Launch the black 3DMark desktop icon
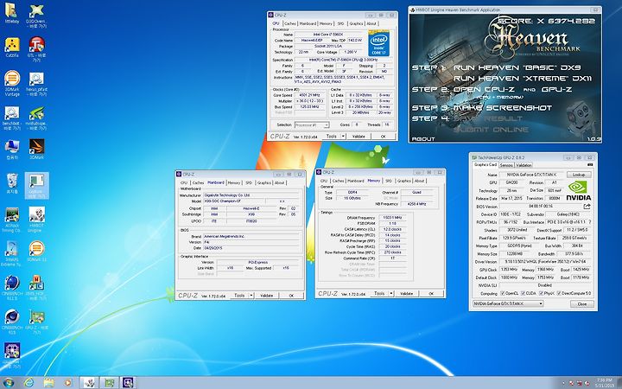Image resolution: width=622 pixels, height=389 pixels. click(x=36, y=149)
